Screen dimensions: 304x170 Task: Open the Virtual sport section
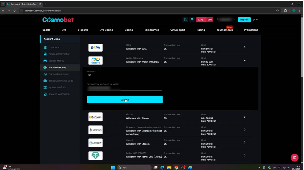pos(178,30)
